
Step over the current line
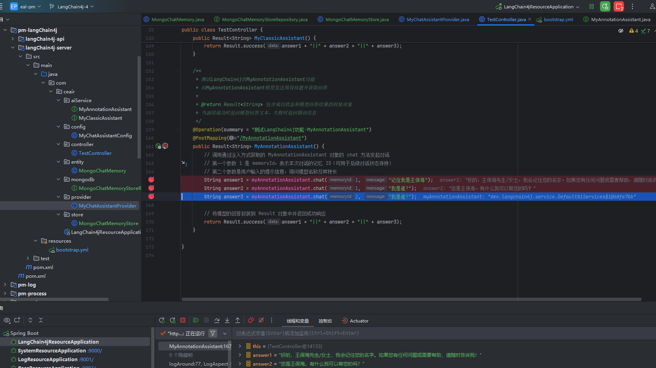click(217, 320)
